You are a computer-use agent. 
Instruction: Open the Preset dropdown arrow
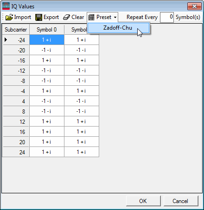[115, 17]
